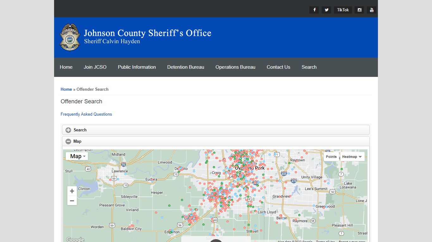Open the Public Information menu
Viewport: 432px width, 242px height.
pos(137,67)
